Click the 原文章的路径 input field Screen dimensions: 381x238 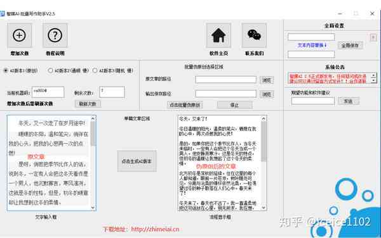[225, 80]
